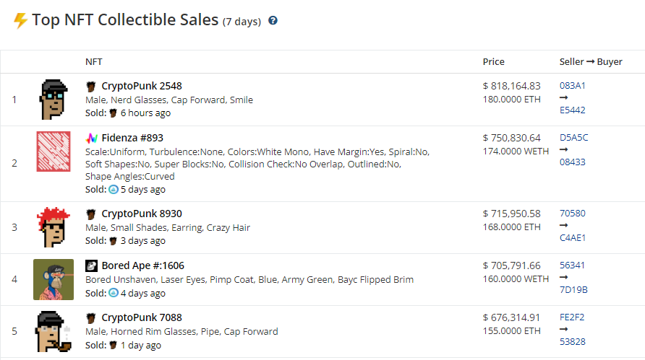Click the lightning bolt icon by the title
645x360 pixels.
point(20,20)
